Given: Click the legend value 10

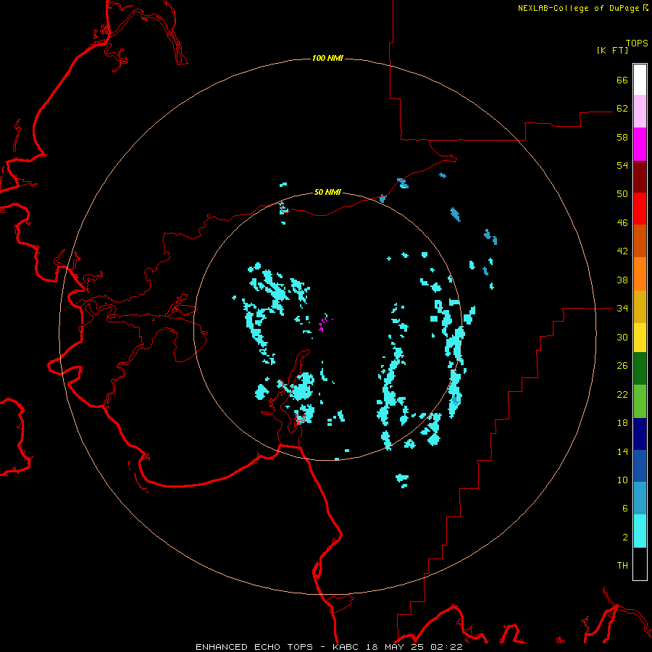Looking at the screenshot, I should coord(622,480).
